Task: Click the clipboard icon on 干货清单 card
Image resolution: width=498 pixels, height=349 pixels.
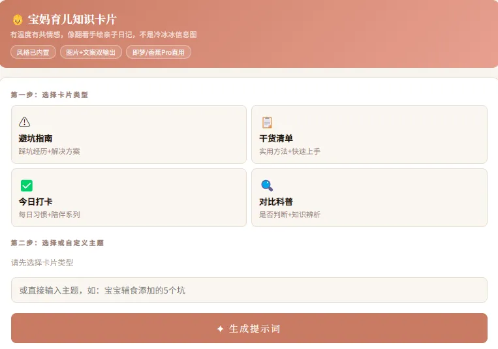Action: (266, 122)
